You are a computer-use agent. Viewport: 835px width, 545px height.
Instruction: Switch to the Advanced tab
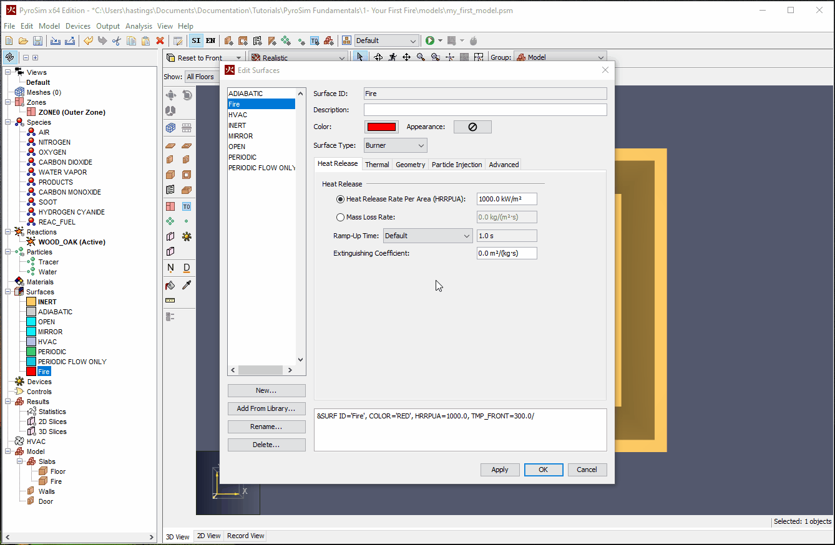504,165
